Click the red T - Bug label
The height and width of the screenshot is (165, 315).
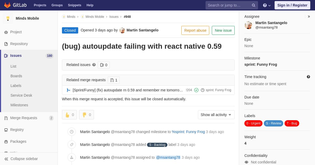coord(292,123)
